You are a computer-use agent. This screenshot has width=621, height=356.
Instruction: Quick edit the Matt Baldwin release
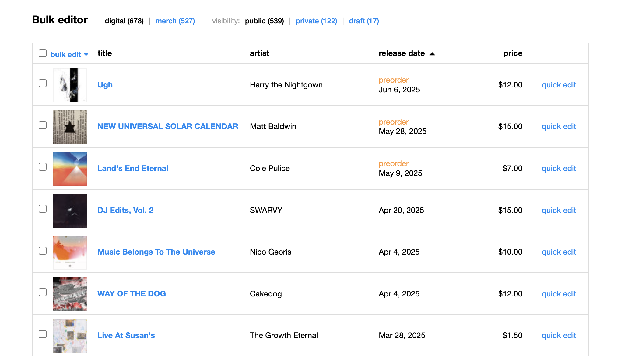(x=559, y=126)
